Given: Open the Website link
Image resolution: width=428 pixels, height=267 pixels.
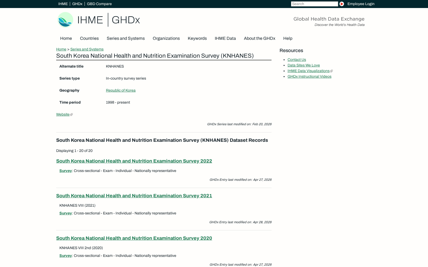Looking at the screenshot, I should pyautogui.click(x=63, y=114).
